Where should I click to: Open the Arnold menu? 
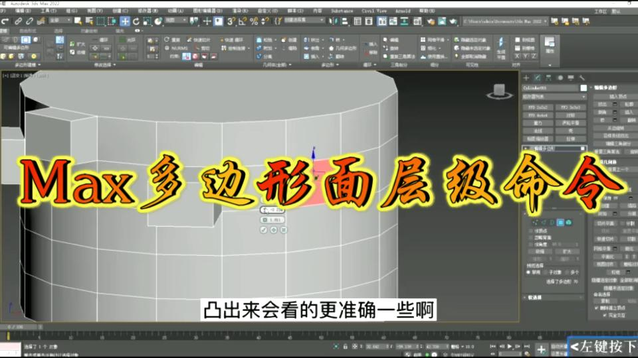click(x=403, y=11)
